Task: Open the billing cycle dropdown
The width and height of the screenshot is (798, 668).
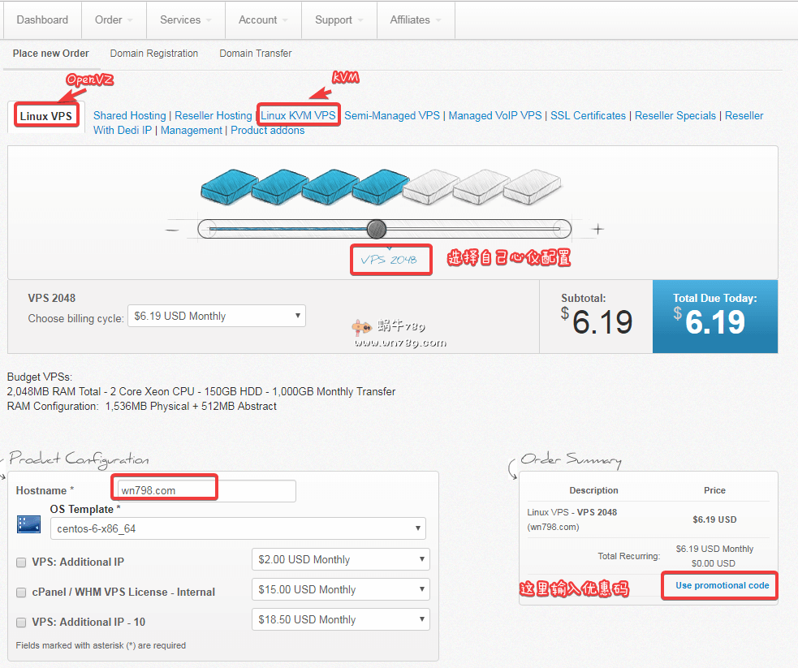Action: click(217, 316)
